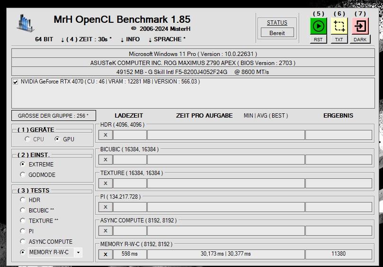Select the BICUBIC test radio button
The height and width of the screenshot is (267, 383).
click(23, 210)
